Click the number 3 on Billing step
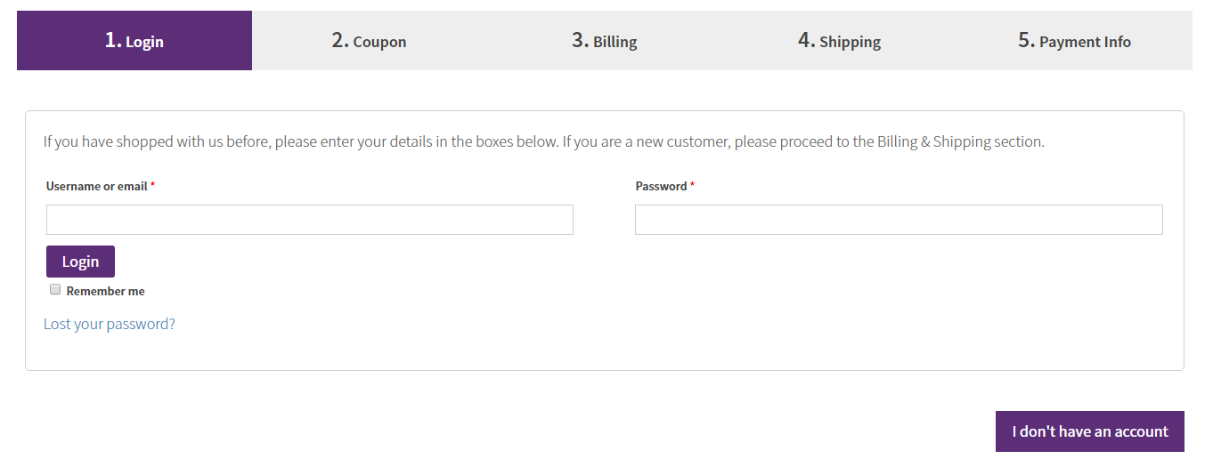 click(x=581, y=40)
